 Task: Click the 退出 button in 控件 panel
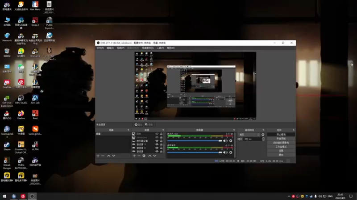281,155
